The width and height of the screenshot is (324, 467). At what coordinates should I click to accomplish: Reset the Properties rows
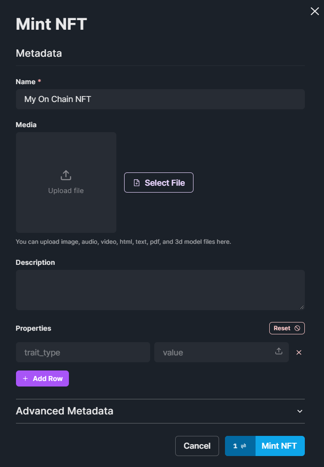click(x=287, y=328)
